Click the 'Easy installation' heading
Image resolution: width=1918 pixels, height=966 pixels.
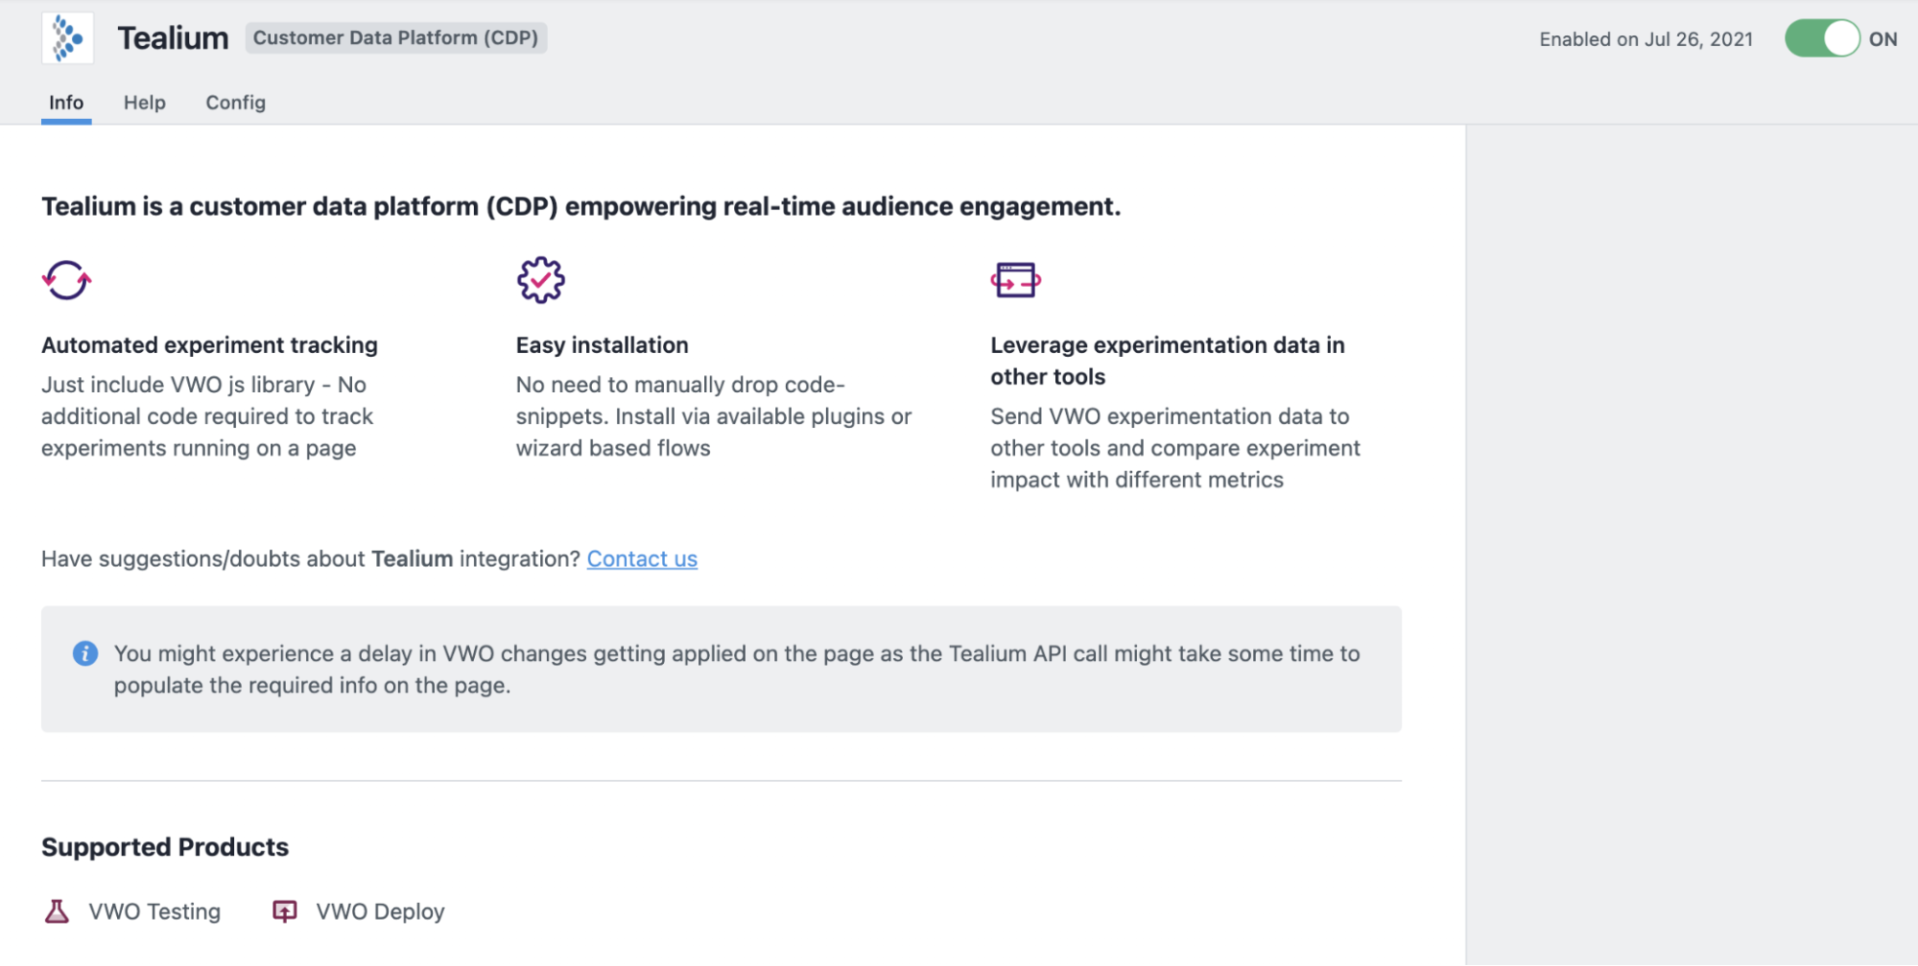[x=603, y=345]
